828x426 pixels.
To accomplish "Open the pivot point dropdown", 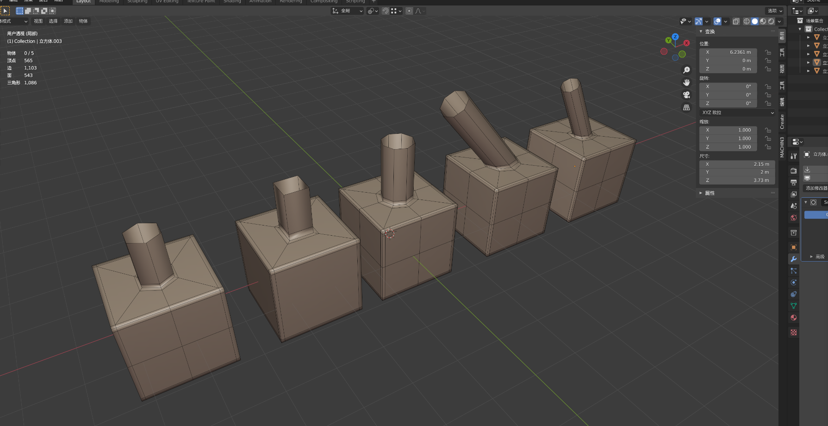I will 373,11.
